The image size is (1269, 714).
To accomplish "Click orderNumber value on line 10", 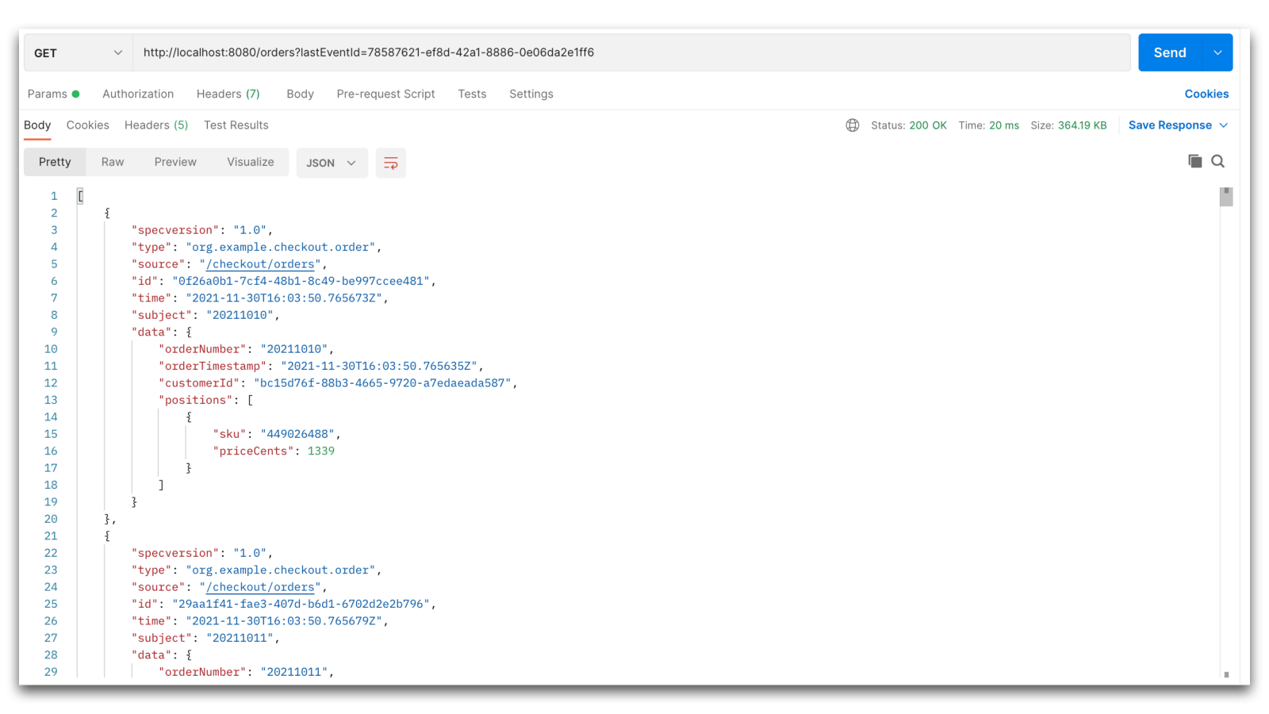I will 294,349.
